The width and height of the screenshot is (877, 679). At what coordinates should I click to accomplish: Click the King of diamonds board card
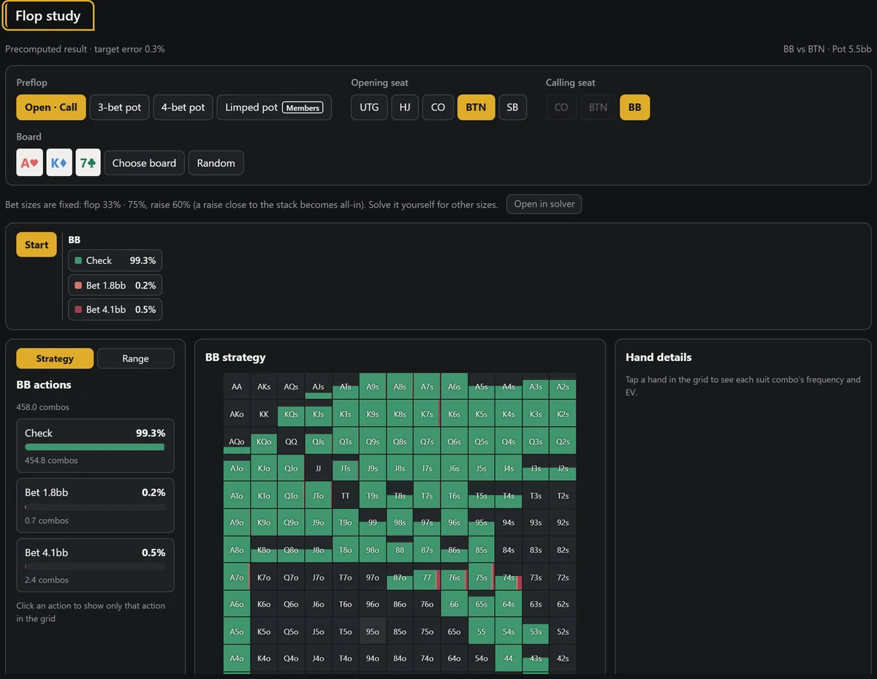(x=59, y=162)
